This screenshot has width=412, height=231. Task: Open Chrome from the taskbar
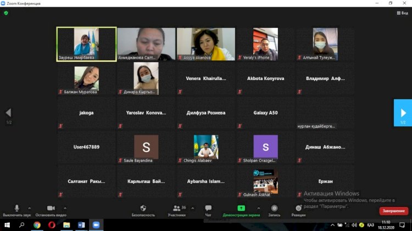pos(37,225)
